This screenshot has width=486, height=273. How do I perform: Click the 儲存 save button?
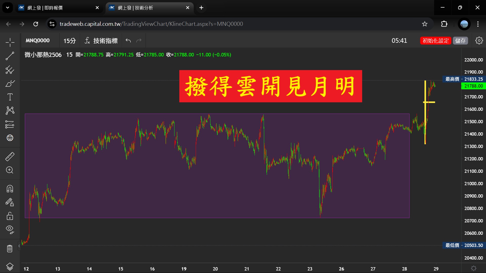tap(460, 41)
